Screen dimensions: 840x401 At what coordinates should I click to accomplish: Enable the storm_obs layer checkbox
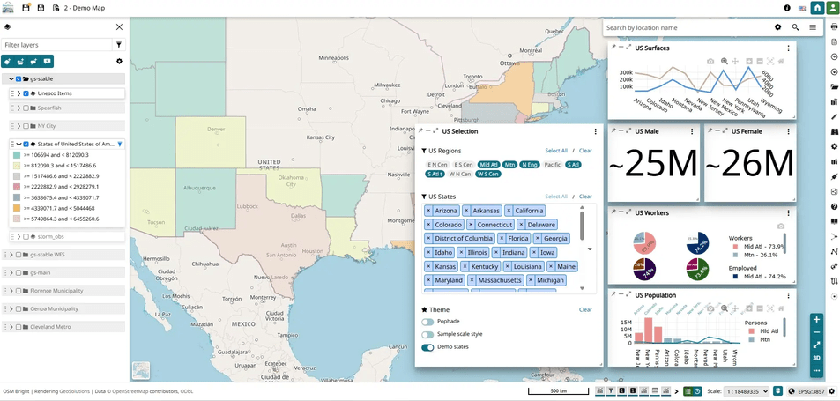[x=26, y=236]
